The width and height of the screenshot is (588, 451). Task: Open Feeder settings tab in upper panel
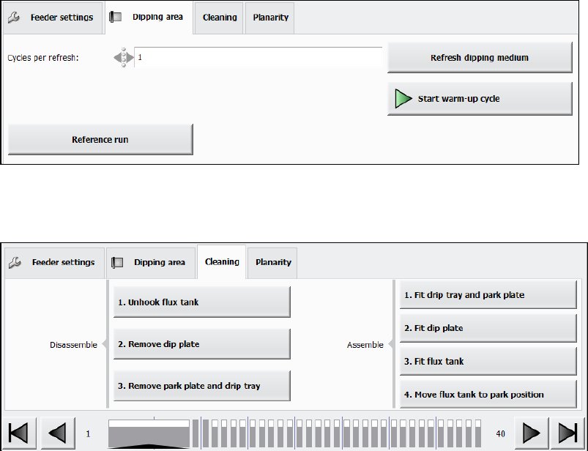53,17
